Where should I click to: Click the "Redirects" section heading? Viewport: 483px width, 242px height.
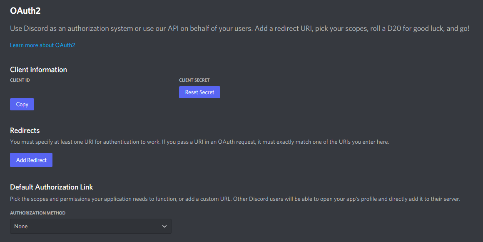pyautogui.click(x=25, y=130)
